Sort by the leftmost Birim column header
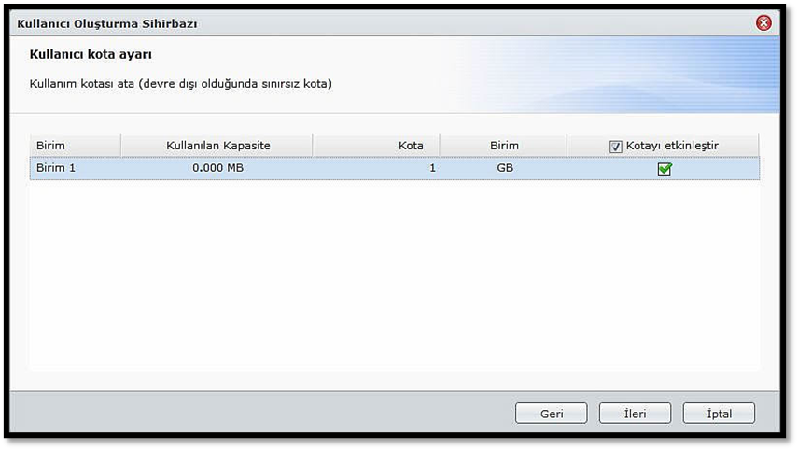The height and width of the screenshot is (450, 798). [75, 146]
